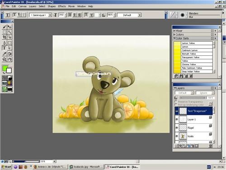Click the Corel Painter IX taskbar button
Viewport: 226px width, 170px height.
[122, 167]
